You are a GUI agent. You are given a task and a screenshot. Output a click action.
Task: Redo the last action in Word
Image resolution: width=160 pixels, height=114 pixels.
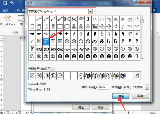(x=20, y=3)
